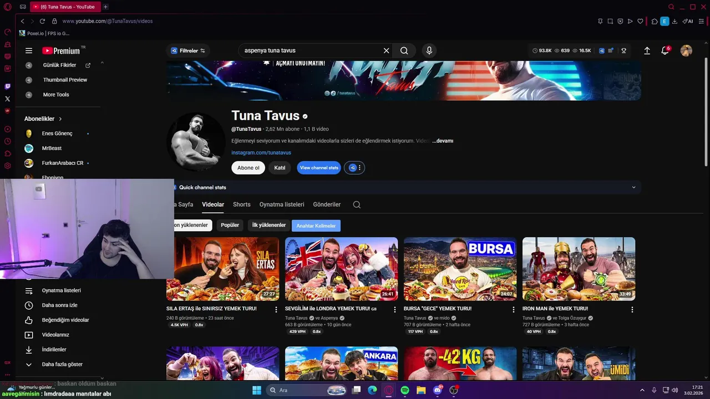This screenshot has height=399, width=710.
Task: Open Opera easy setup sliders icon
Action: click(702, 21)
